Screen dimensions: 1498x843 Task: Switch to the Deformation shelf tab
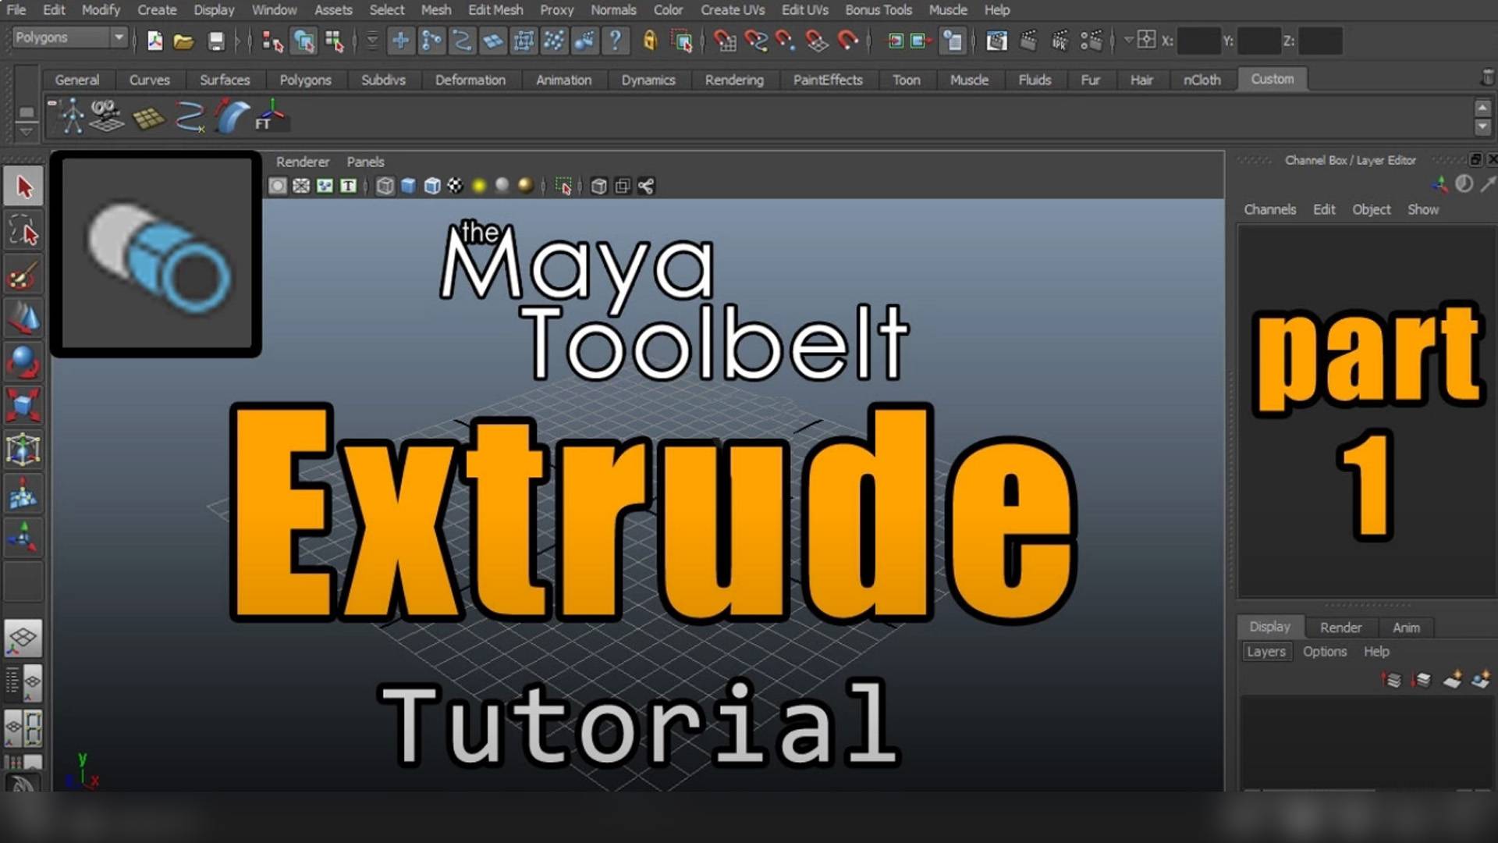pyautogui.click(x=470, y=80)
